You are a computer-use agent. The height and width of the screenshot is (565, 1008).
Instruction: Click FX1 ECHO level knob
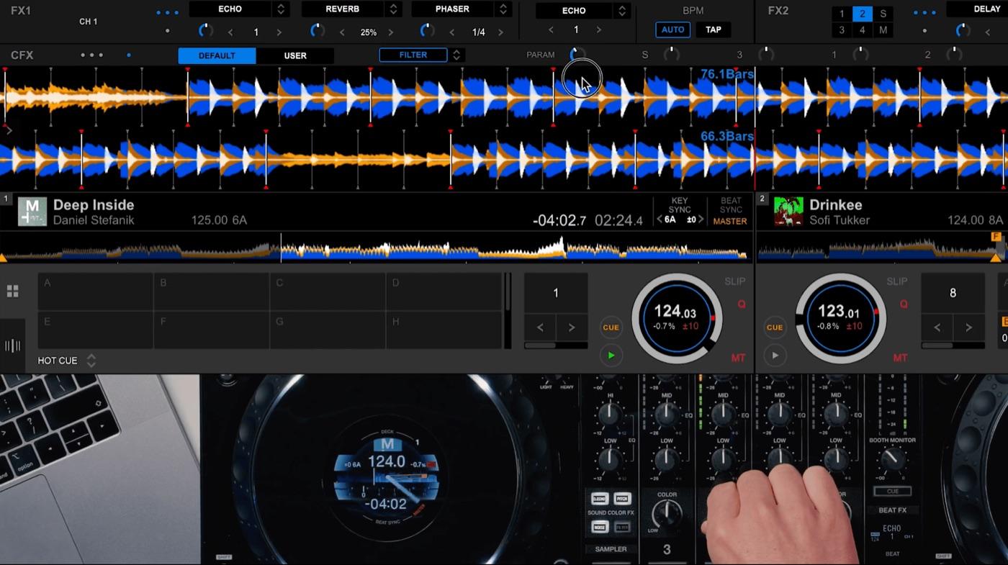tap(205, 31)
